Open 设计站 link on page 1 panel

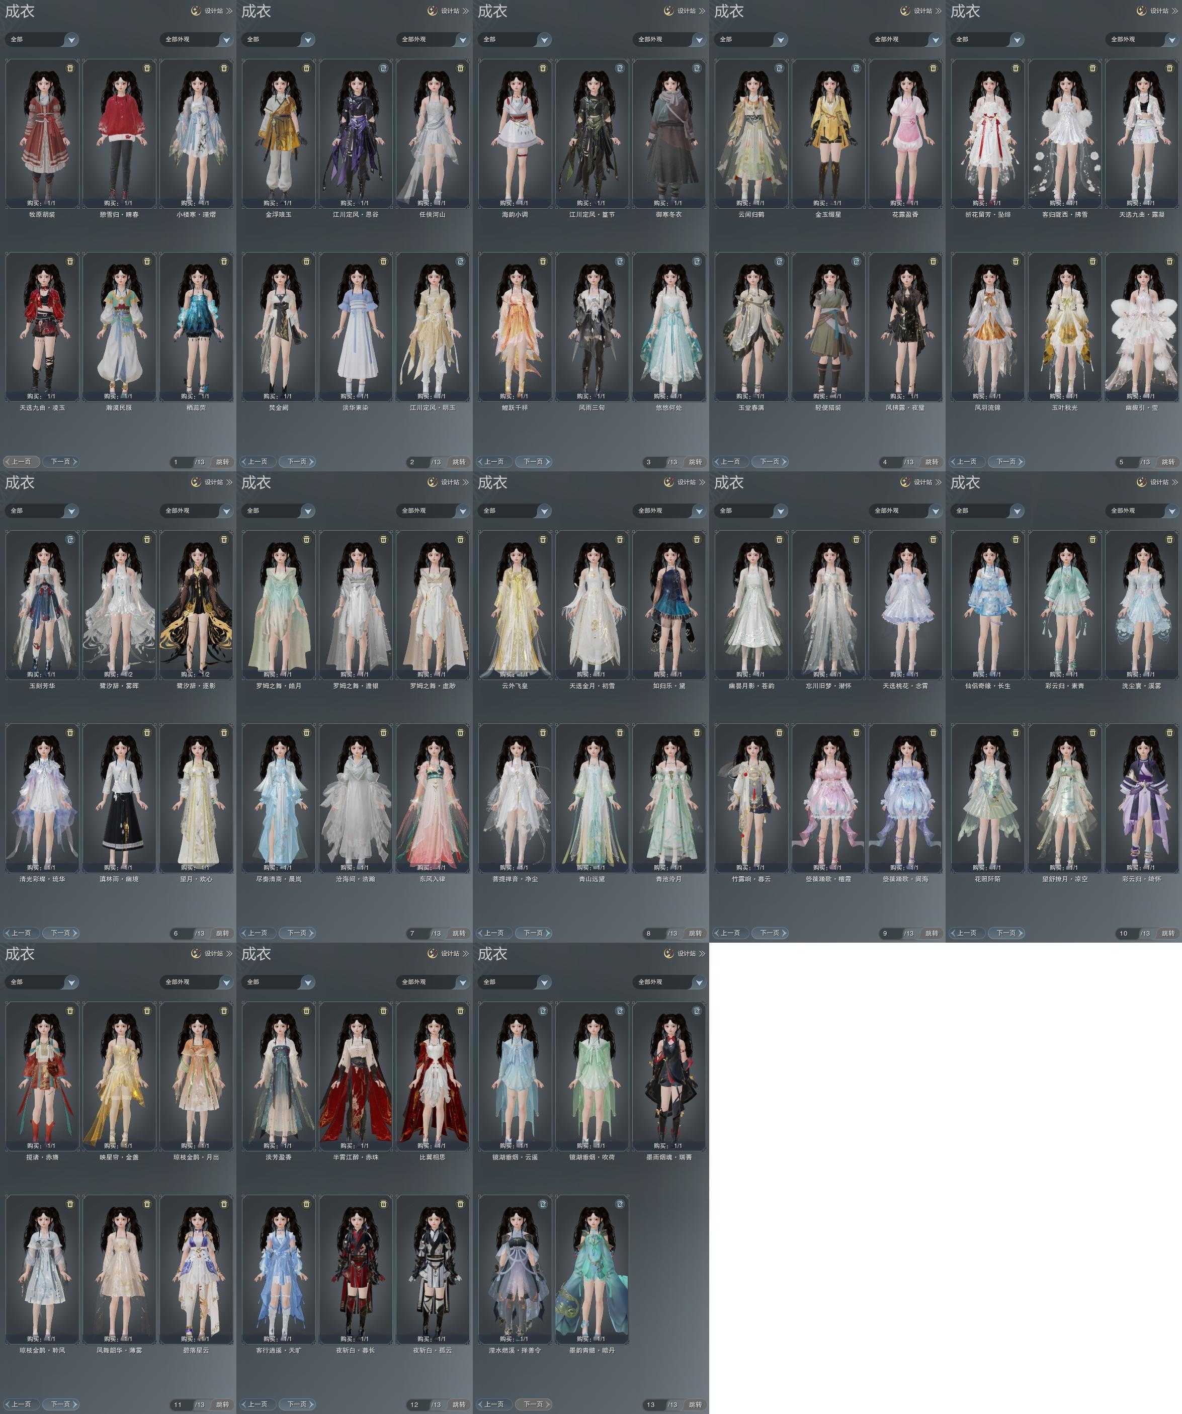213,11
